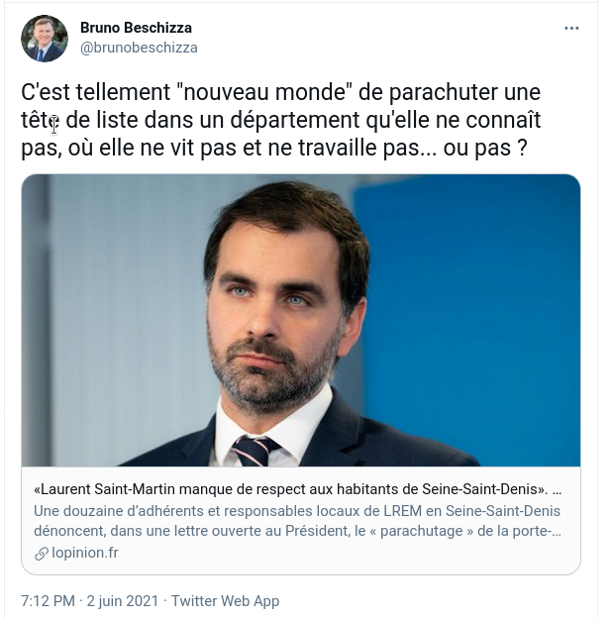The height and width of the screenshot is (618, 612).
Task: Click the striped tie in the card photo
Action: tap(253, 449)
